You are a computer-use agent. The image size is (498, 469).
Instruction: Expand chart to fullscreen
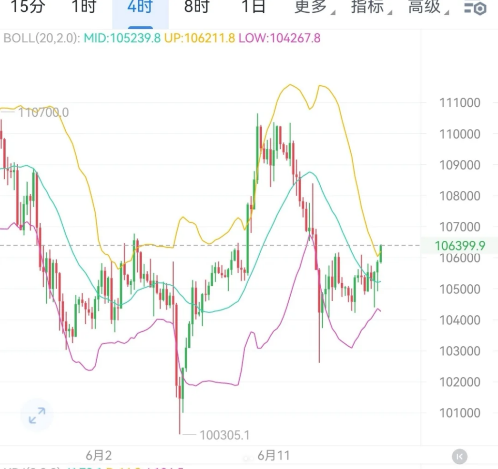(x=37, y=415)
